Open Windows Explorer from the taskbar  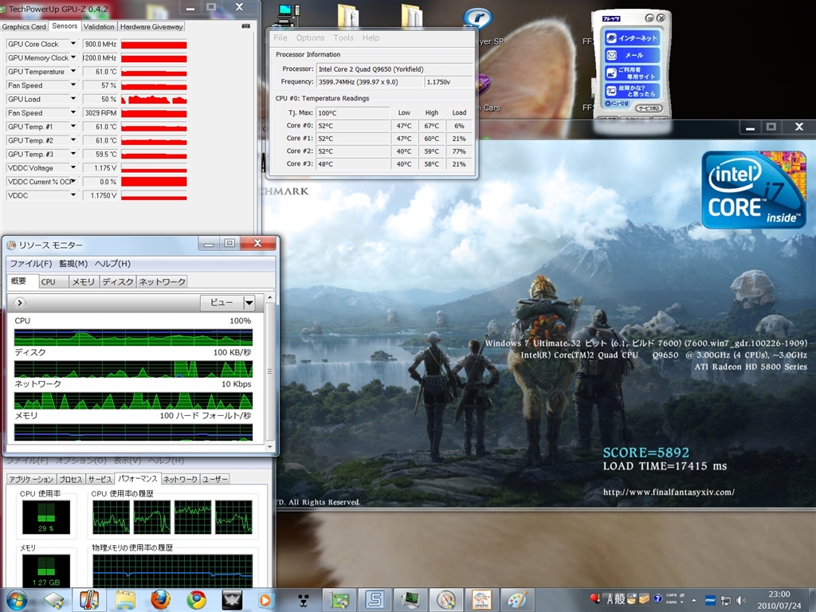point(126,598)
